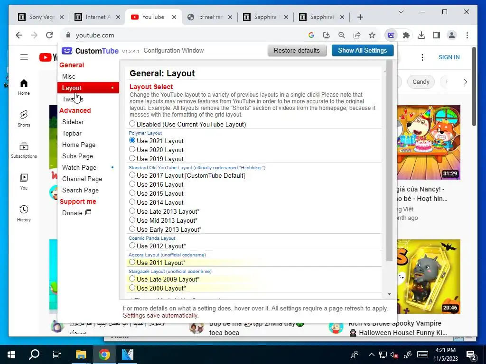486x364 pixels.
Task: Expand the Chrome tab search chevron
Action: pyautogui.click(x=401, y=12)
